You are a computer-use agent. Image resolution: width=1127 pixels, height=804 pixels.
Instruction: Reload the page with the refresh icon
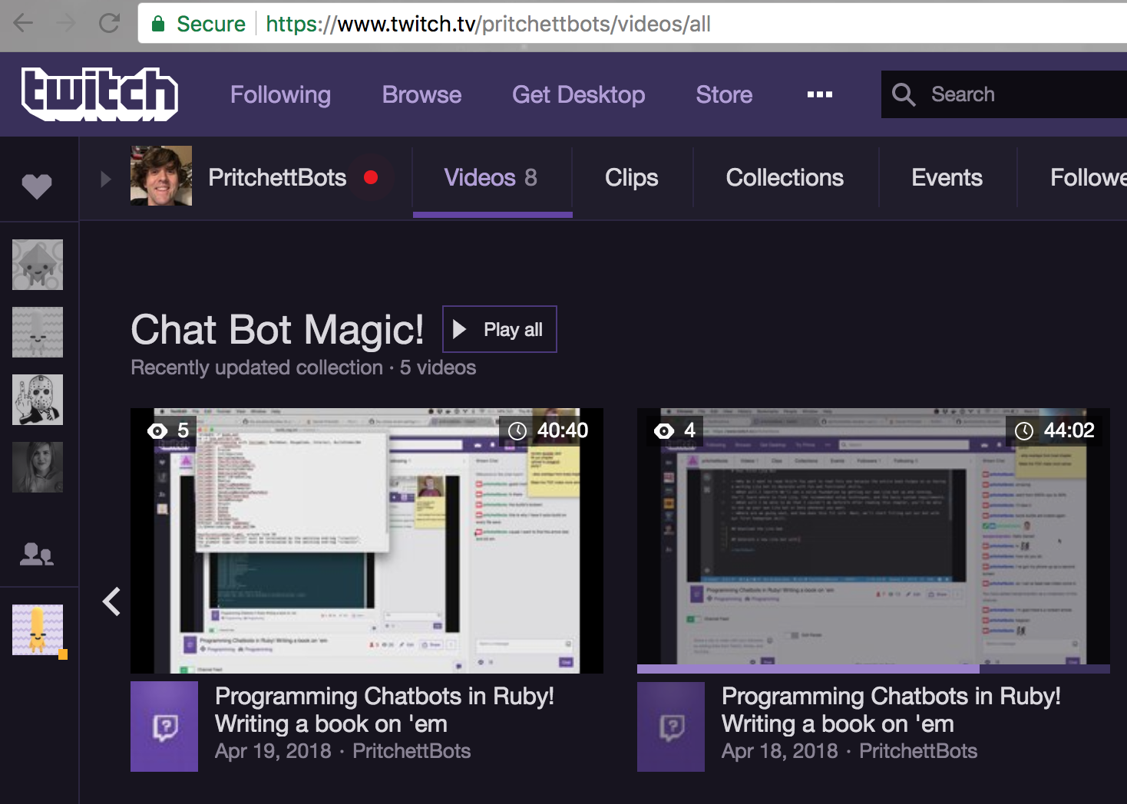coord(109,23)
